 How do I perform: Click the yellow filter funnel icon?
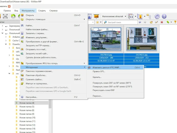point(175,22)
